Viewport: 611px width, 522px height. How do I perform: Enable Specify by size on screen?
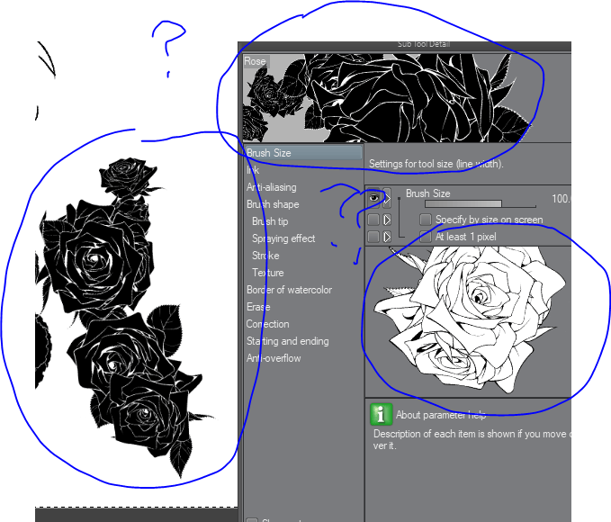pyautogui.click(x=426, y=220)
